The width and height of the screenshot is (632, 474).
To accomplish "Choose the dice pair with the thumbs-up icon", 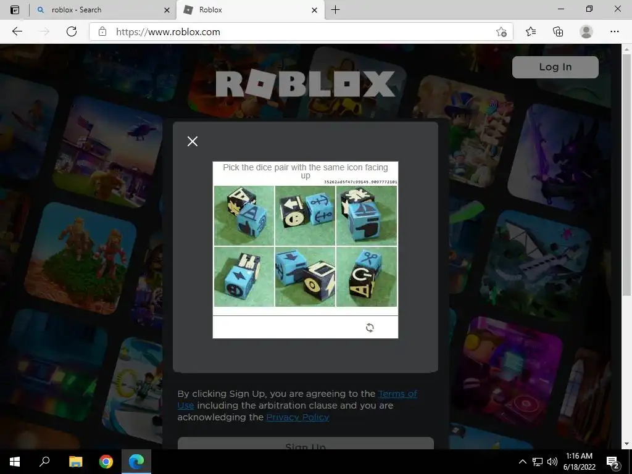I will click(x=244, y=215).
